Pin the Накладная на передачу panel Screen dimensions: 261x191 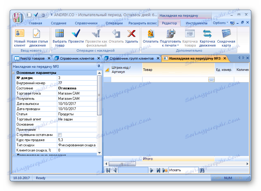[x=99, y=66]
